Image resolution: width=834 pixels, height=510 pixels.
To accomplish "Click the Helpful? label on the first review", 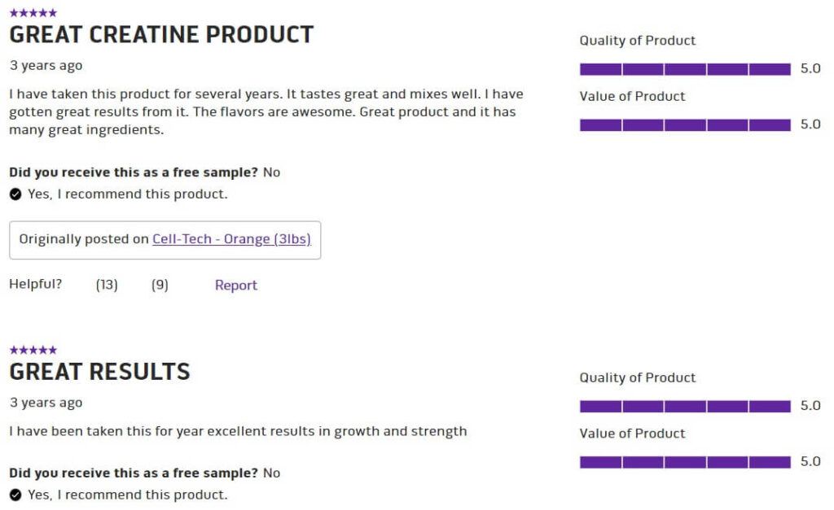I will point(36,285).
